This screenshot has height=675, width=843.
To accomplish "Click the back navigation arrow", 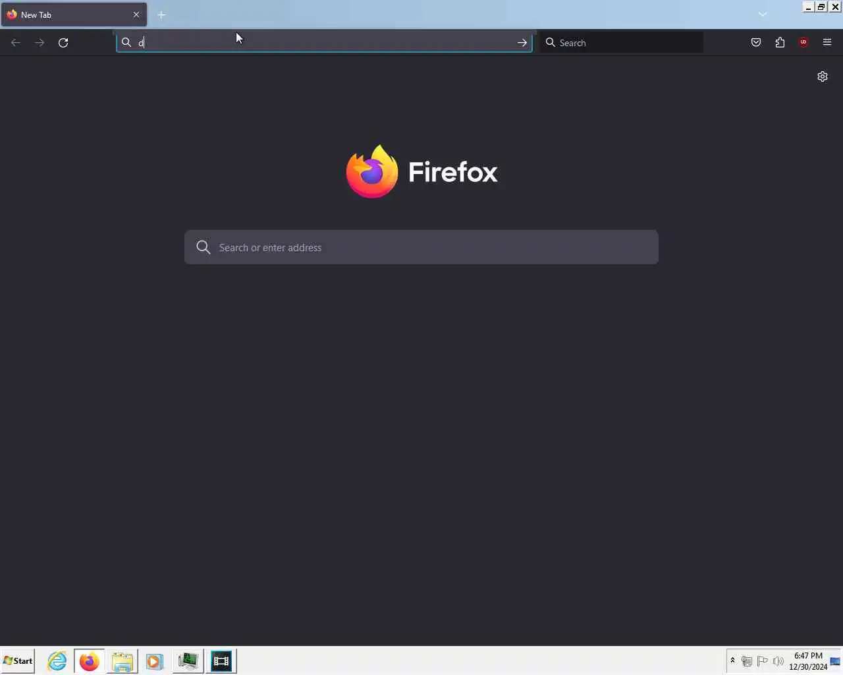I will [x=16, y=43].
